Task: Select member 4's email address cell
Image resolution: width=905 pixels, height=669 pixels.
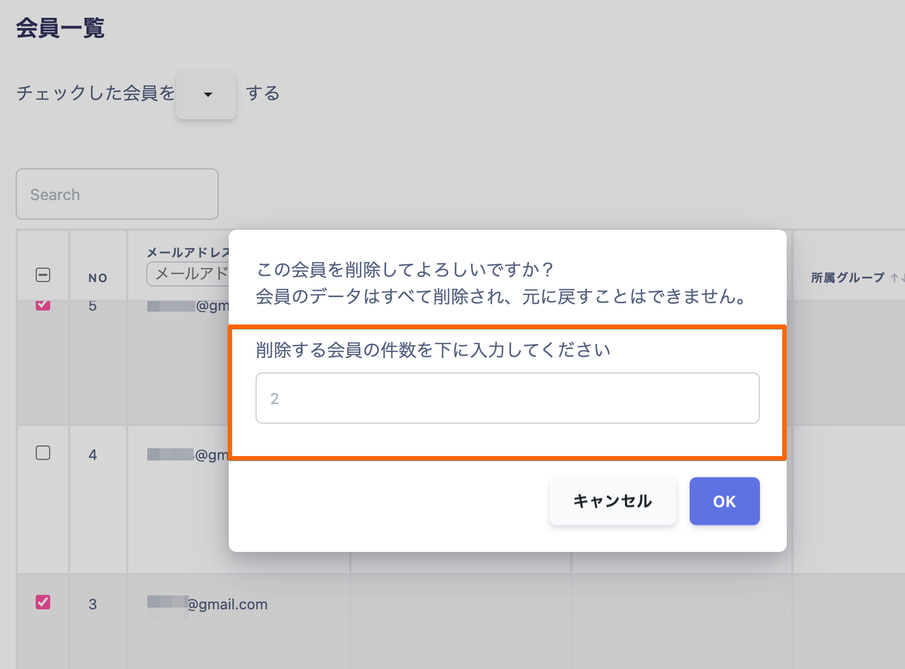Action: point(188,455)
